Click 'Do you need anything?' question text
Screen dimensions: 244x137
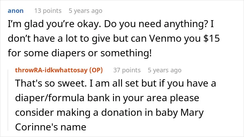pos(156,24)
